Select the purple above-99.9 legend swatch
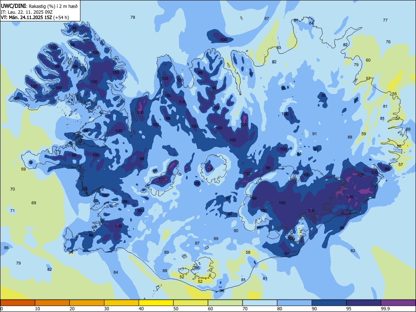This screenshot has width=416, height=312. [398, 303]
